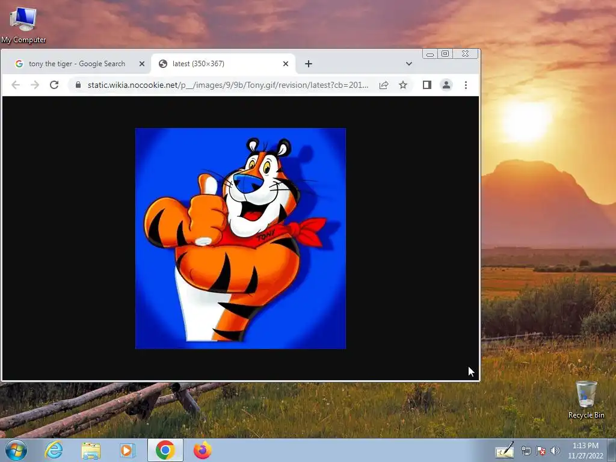
Task: Share this page using the share icon
Action: tap(384, 85)
